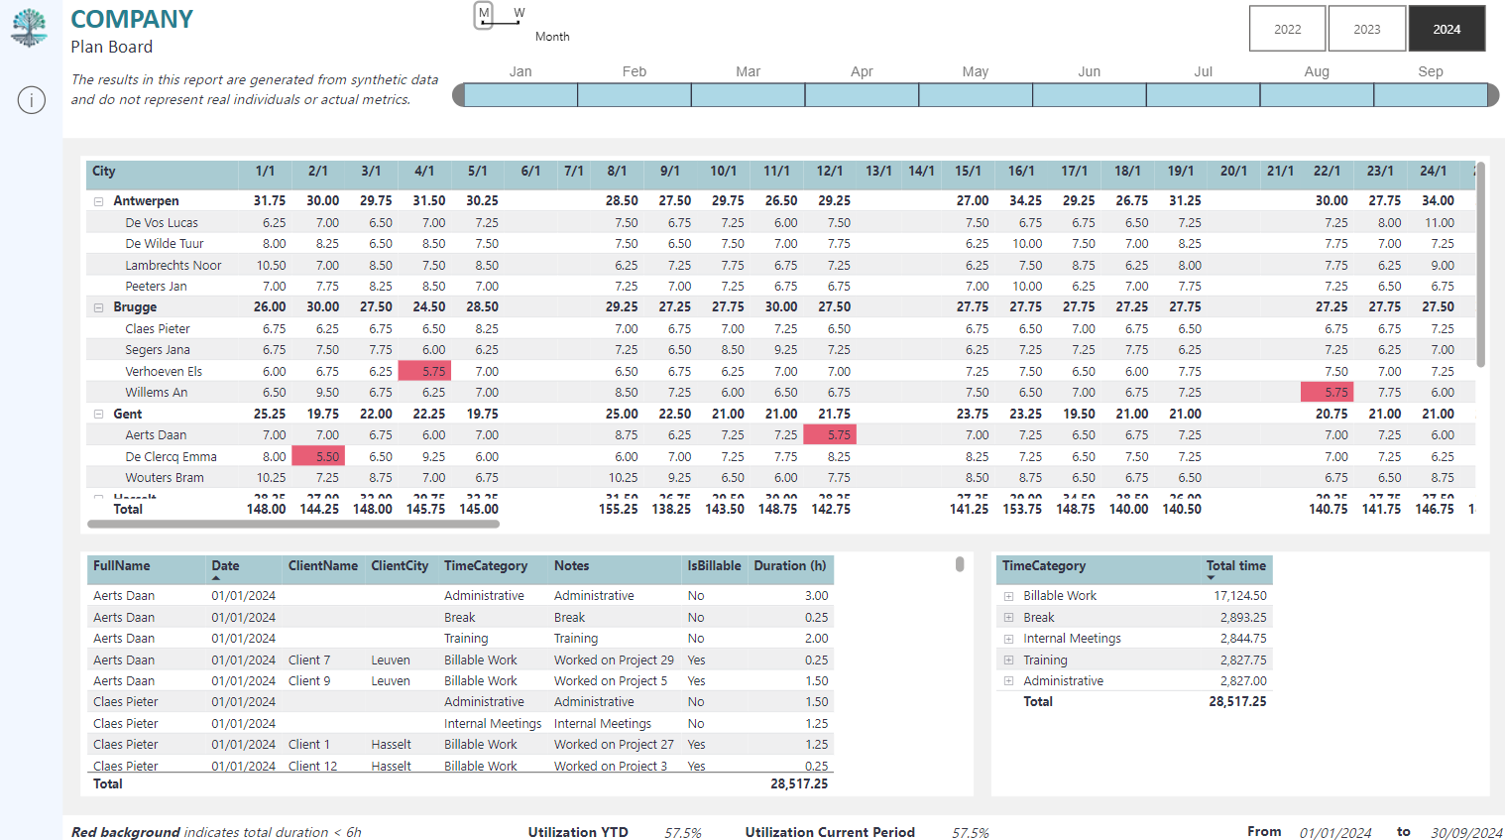The width and height of the screenshot is (1505, 840).
Task: Expand the Break time category row
Action: tap(1008, 618)
